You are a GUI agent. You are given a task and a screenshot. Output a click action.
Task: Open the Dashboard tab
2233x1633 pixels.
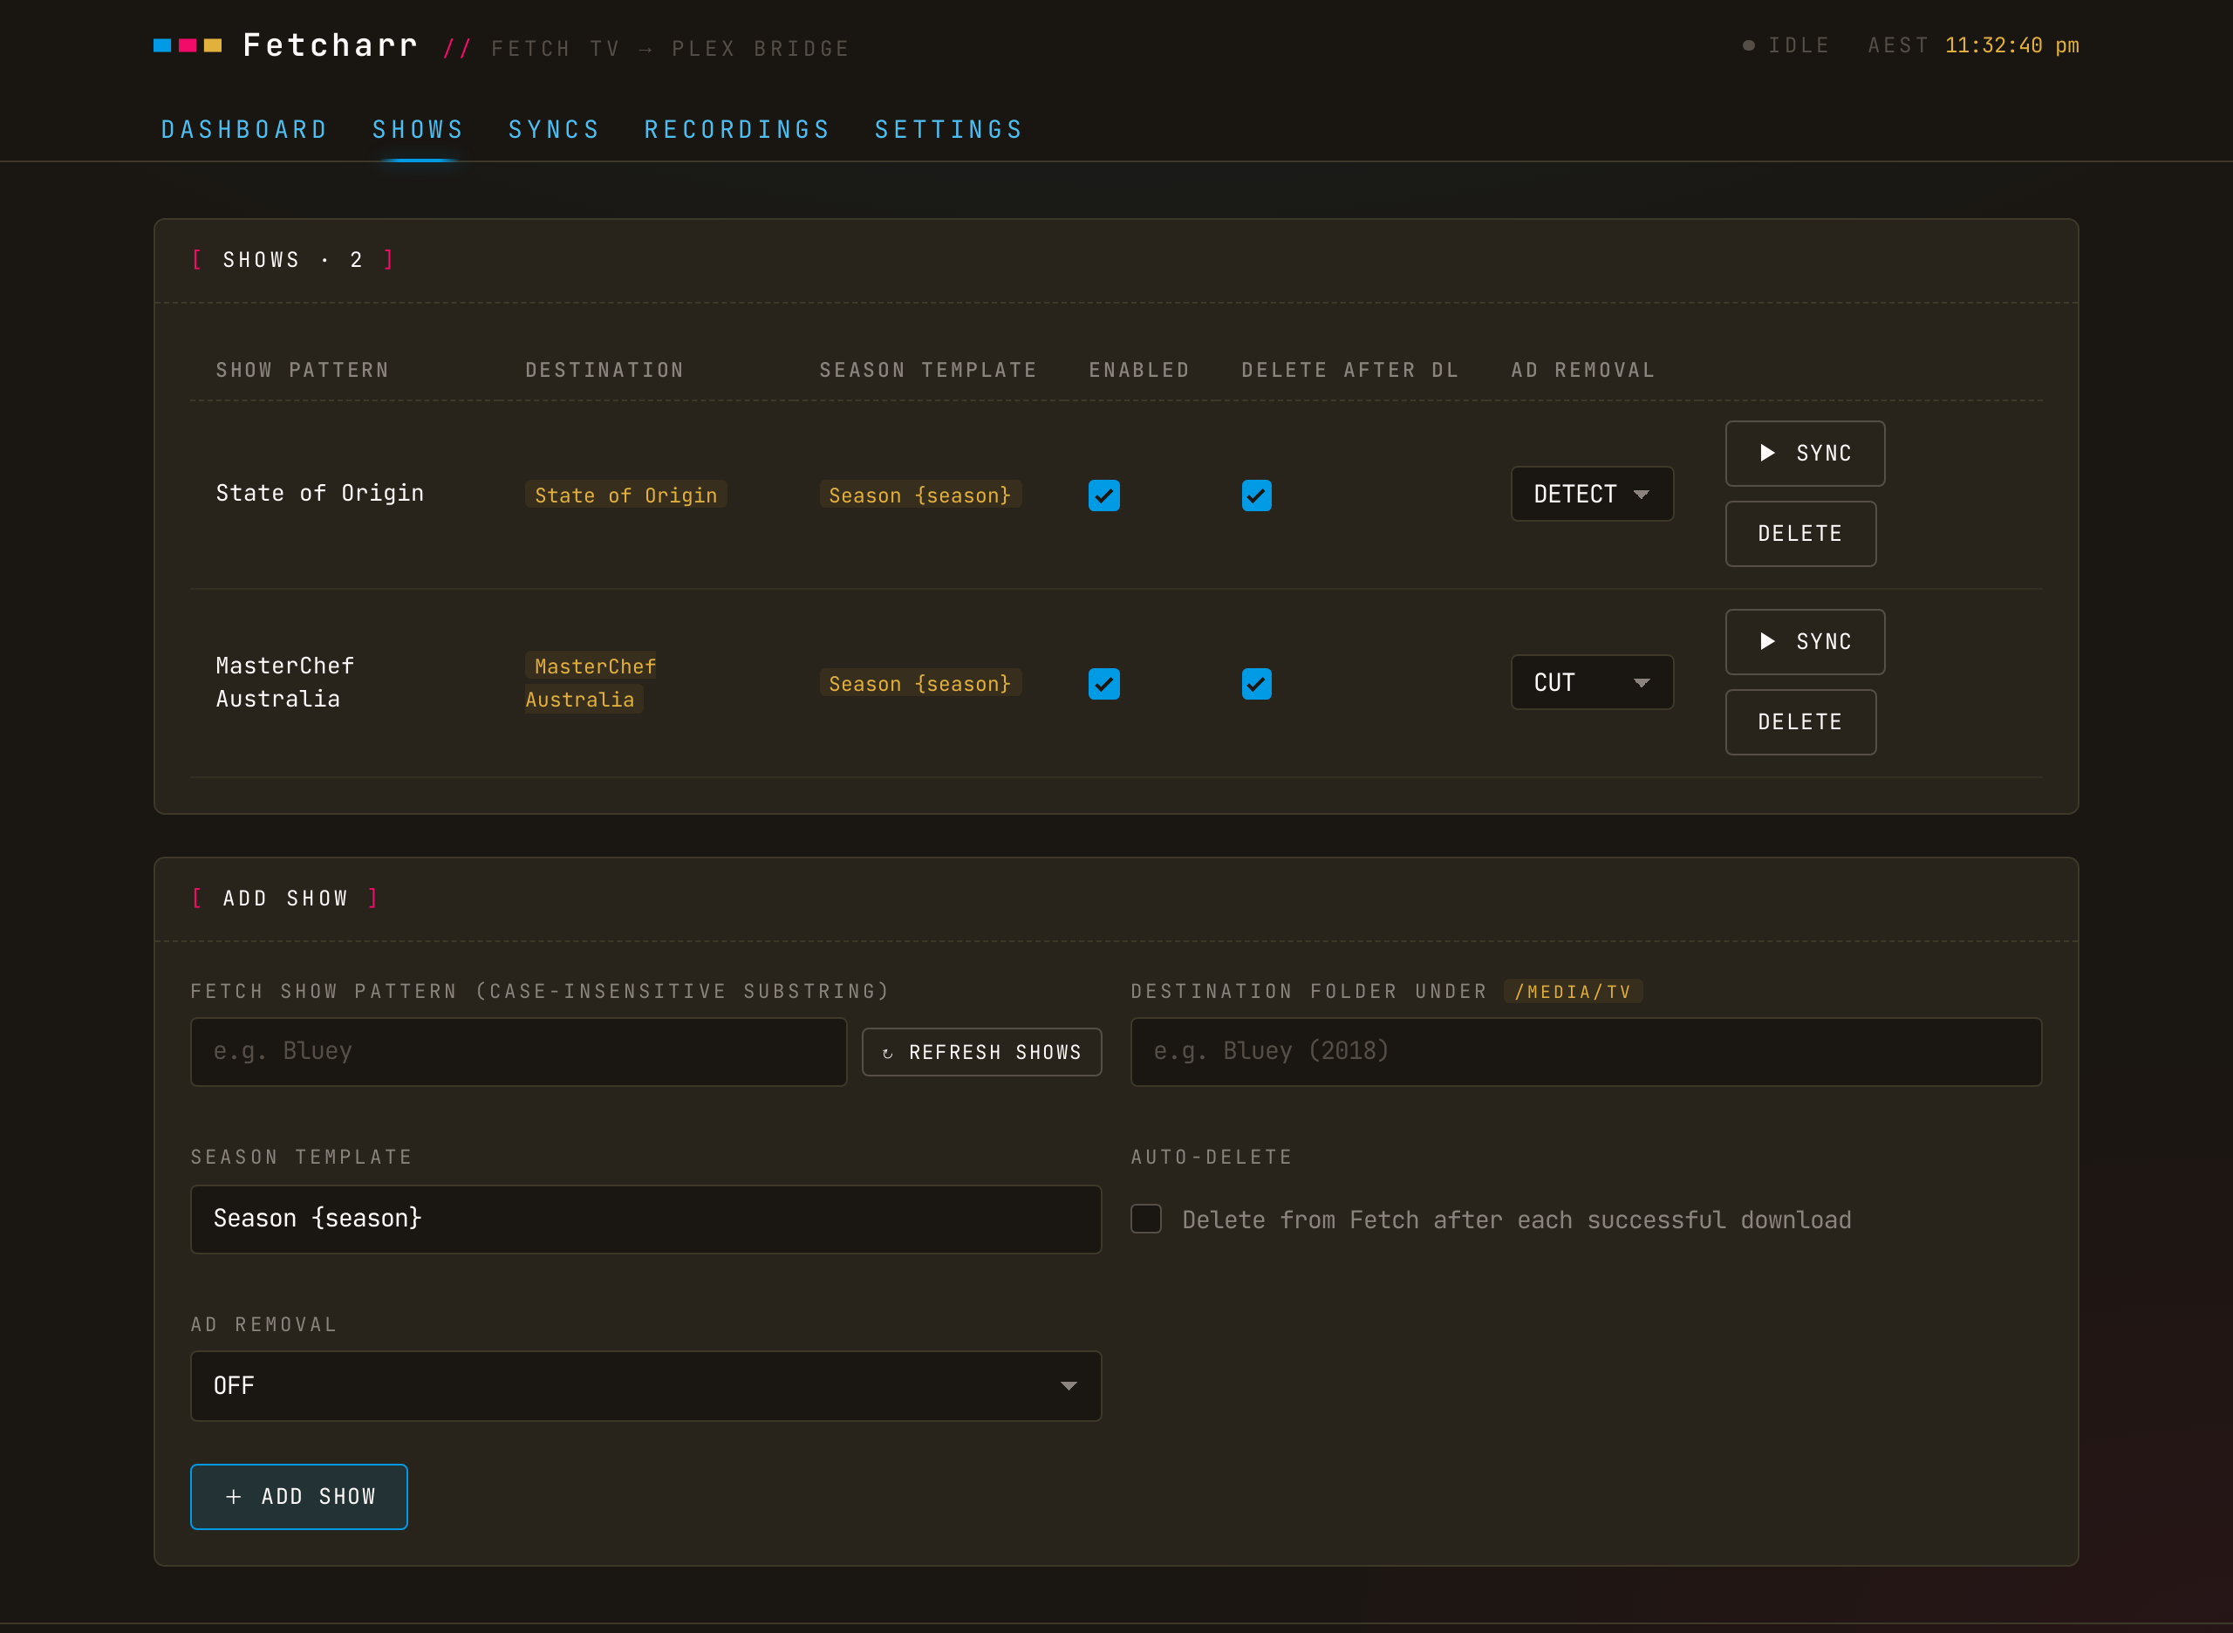[244, 129]
